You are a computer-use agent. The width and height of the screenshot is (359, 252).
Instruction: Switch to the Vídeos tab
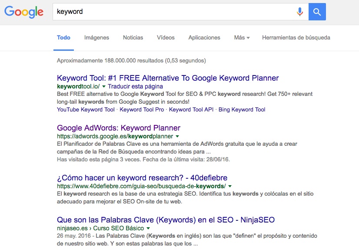(166, 37)
